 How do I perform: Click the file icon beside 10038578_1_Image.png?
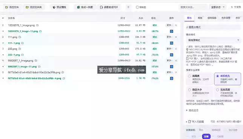tap(37, 25)
